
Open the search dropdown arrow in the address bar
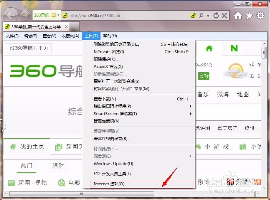(x=208, y=16)
